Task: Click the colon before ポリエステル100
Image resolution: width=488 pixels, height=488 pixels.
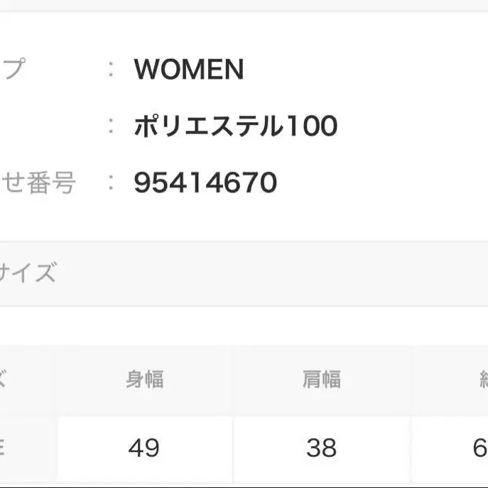Action: tap(111, 126)
